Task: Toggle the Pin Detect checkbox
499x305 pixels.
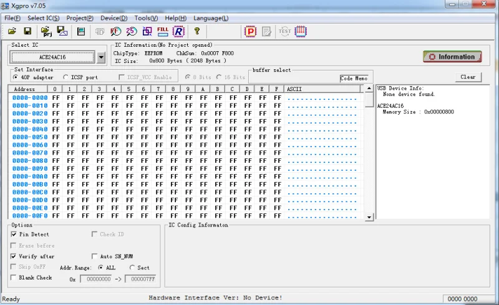Action: click(14, 235)
